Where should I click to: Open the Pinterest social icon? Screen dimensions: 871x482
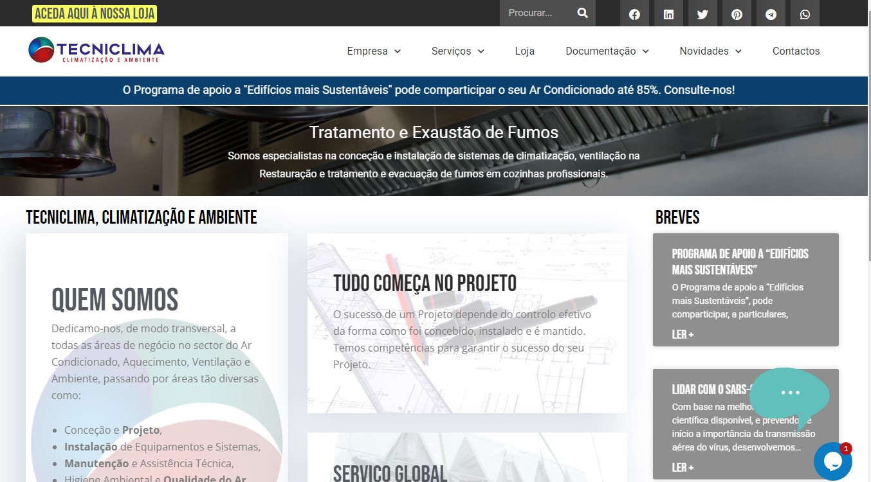coord(737,14)
